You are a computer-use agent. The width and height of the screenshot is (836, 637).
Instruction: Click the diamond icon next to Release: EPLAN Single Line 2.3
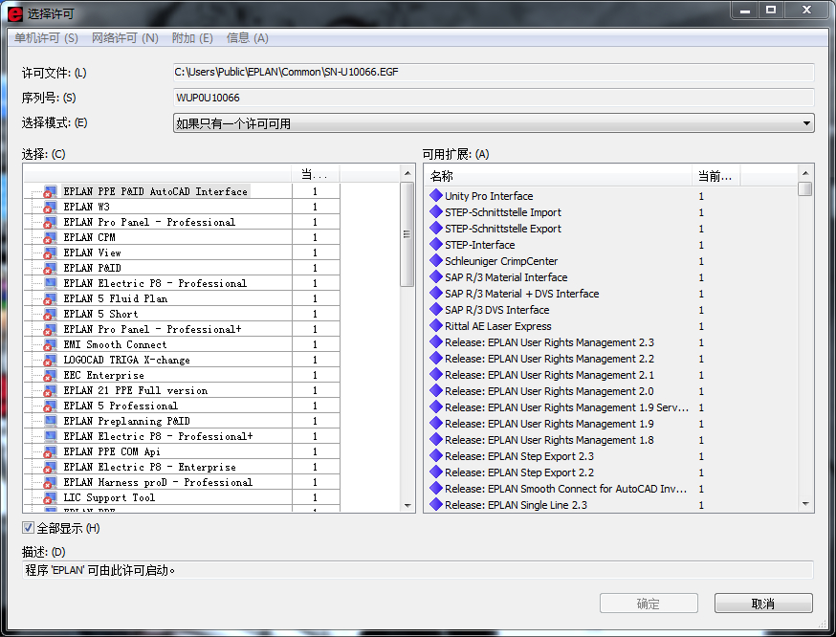[x=436, y=504]
